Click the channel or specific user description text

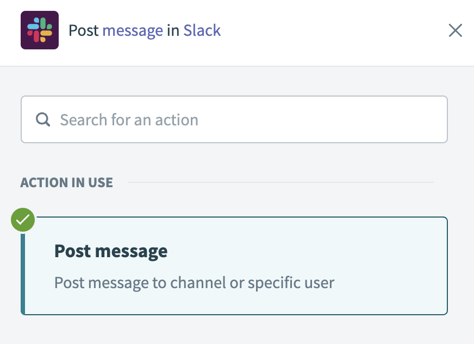click(x=194, y=283)
